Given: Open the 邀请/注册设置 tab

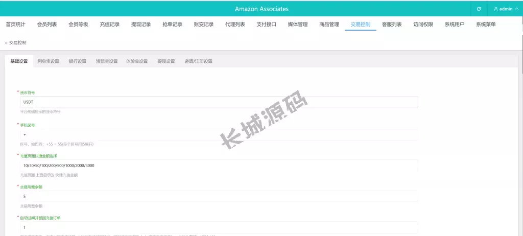Looking at the screenshot, I should pos(199,61).
